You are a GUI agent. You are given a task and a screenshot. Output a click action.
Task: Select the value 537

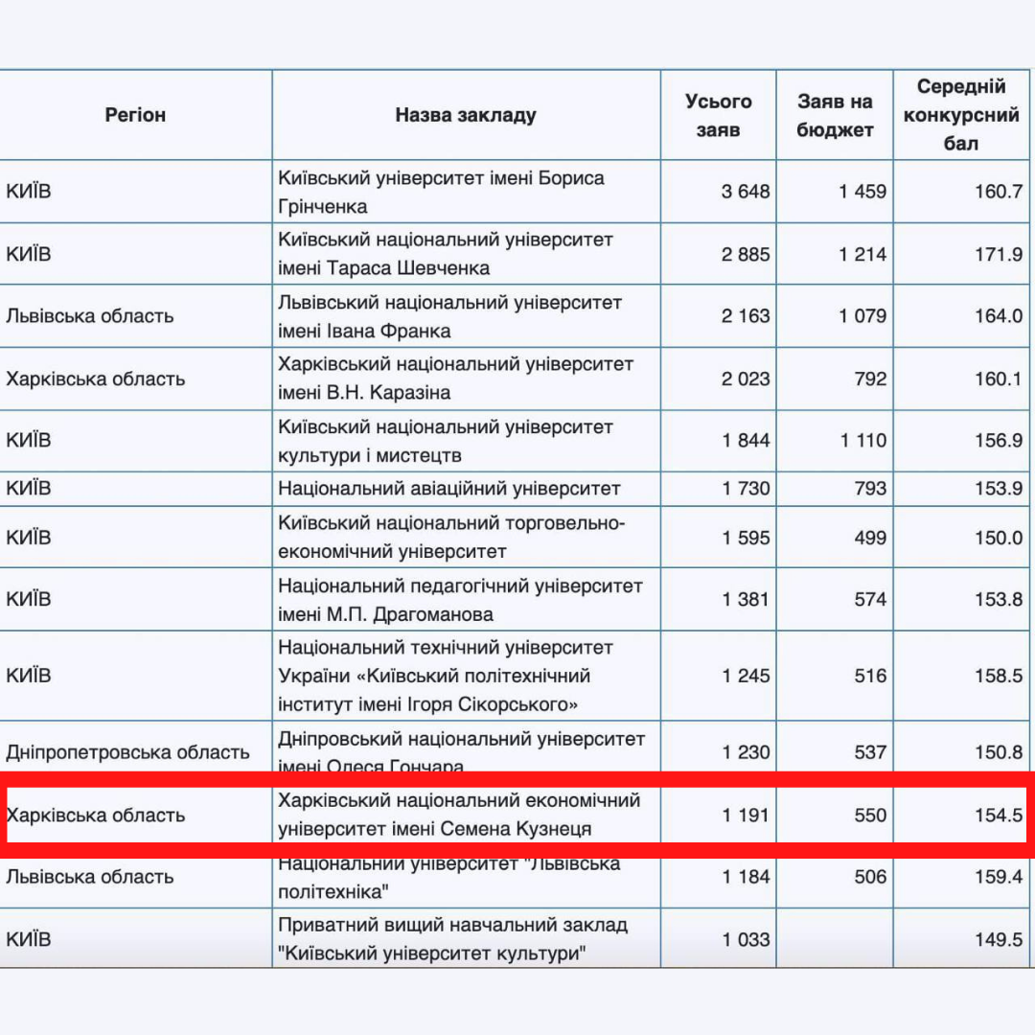870,752
